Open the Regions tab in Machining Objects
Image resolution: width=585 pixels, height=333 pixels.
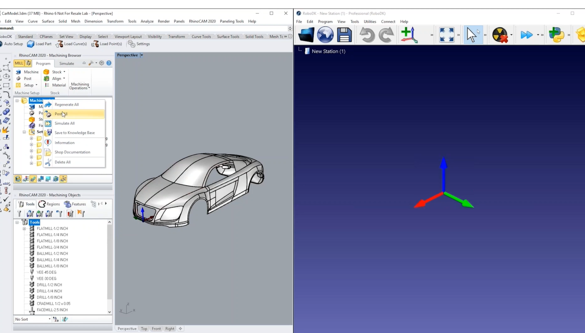(50, 204)
